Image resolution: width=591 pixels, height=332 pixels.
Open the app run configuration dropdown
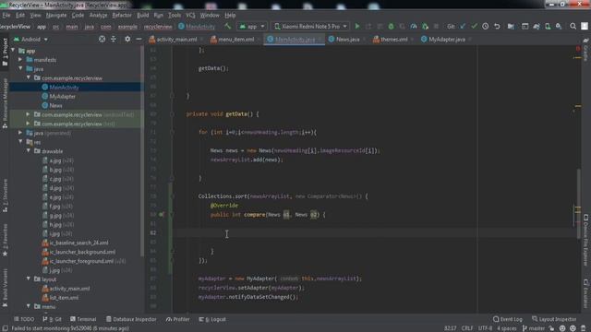(252, 27)
